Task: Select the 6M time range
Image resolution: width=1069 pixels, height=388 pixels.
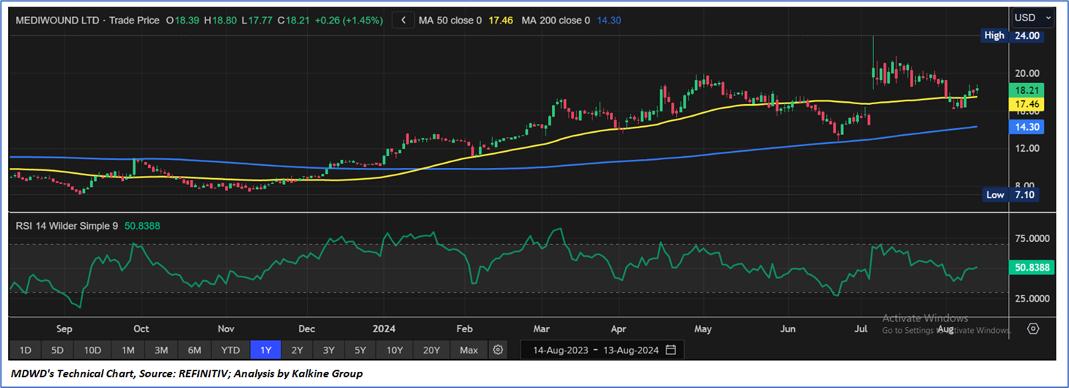Action: (194, 350)
